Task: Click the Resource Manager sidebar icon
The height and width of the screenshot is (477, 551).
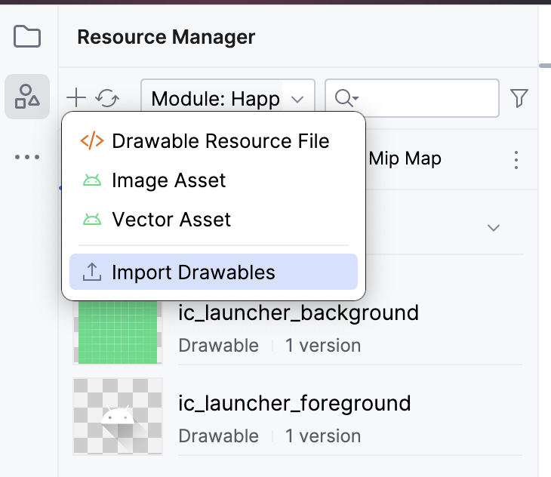Action: click(27, 97)
